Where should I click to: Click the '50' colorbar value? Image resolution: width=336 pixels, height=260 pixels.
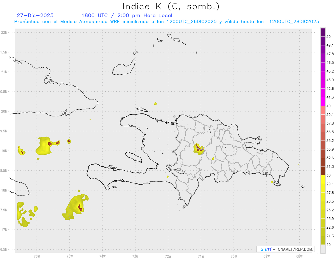pyautogui.click(x=329, y=36)
